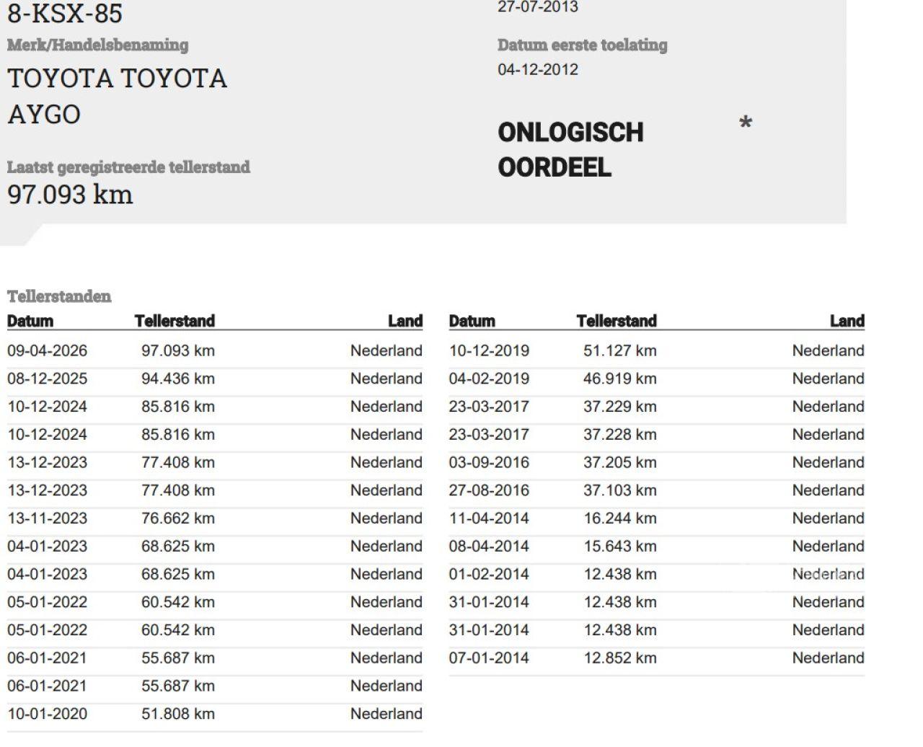Select the 27-08-2016 date row

coord(489,491)
